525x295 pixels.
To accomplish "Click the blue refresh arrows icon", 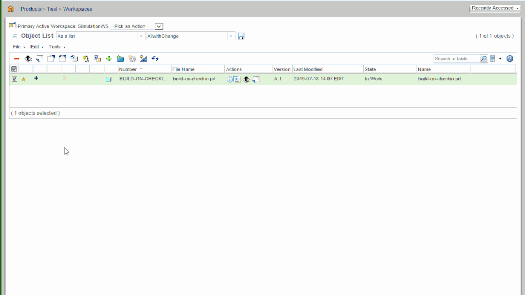I will [155, 59].
